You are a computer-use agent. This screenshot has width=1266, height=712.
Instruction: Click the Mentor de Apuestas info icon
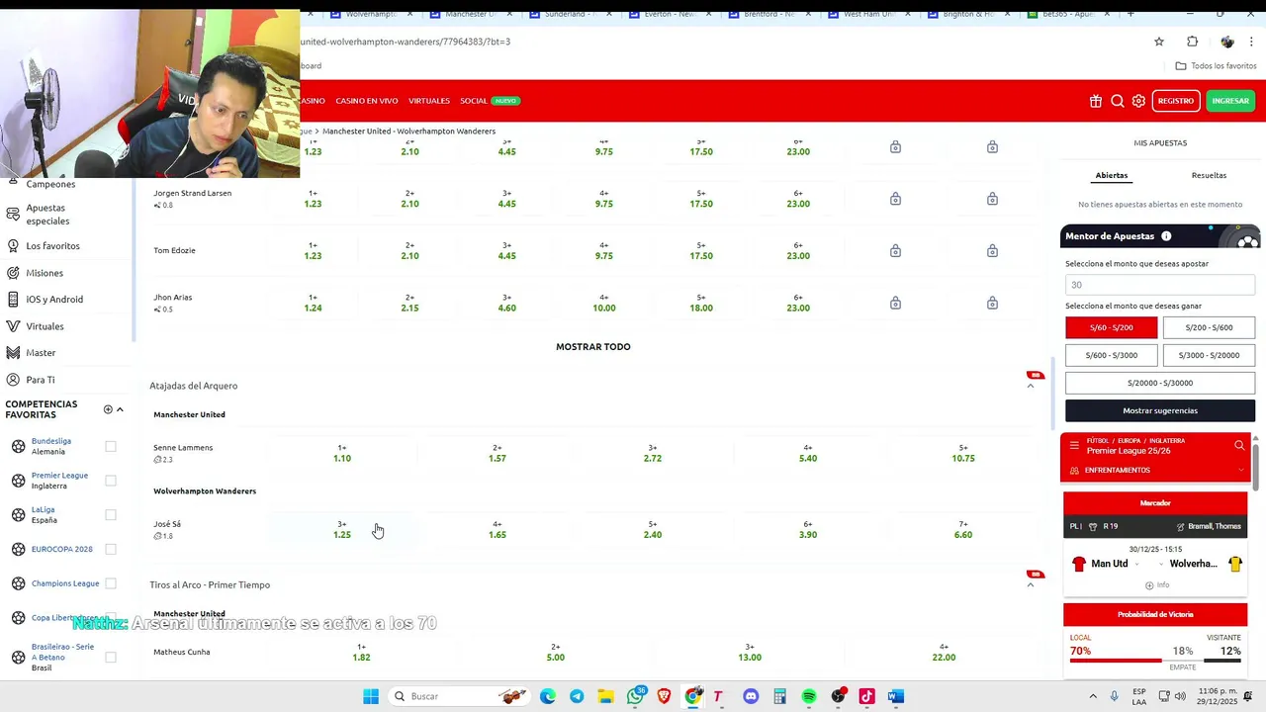(x=1166, y=236)
